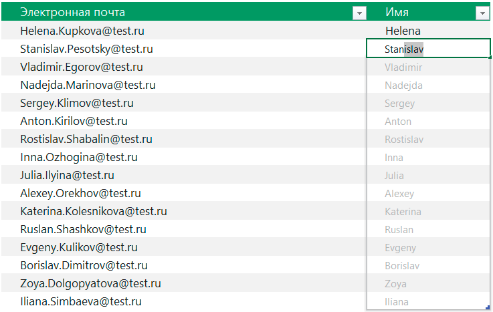Select the Katerina.Kolesnikova@test.ru cell
The height and width of the screenshot is (312, 493).
pos(184,211)
